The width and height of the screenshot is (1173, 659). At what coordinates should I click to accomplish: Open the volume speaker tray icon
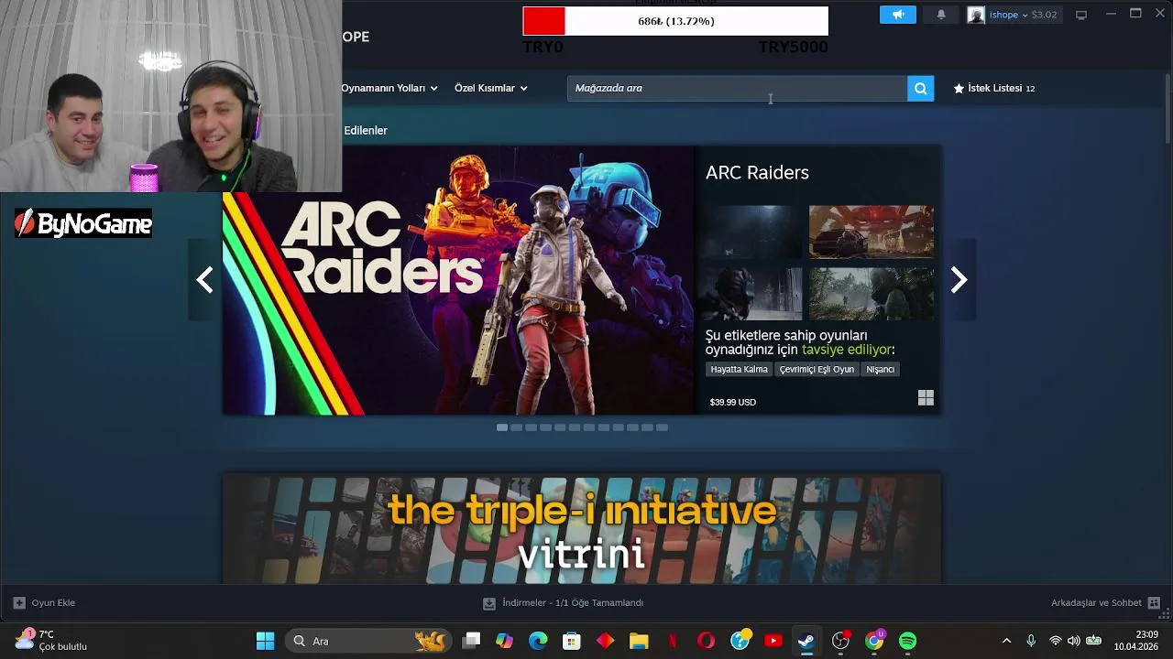point(1073,641)
